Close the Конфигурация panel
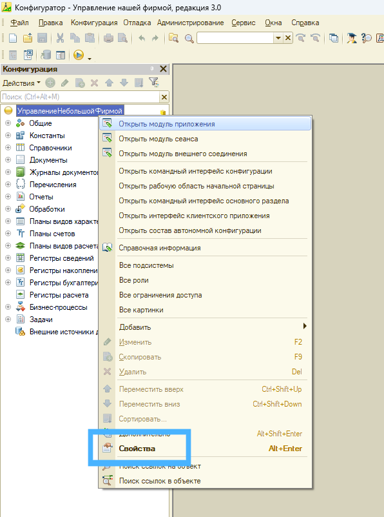This screenshot has width=384, height=517. pyautogui.click(x=163, y=68)
